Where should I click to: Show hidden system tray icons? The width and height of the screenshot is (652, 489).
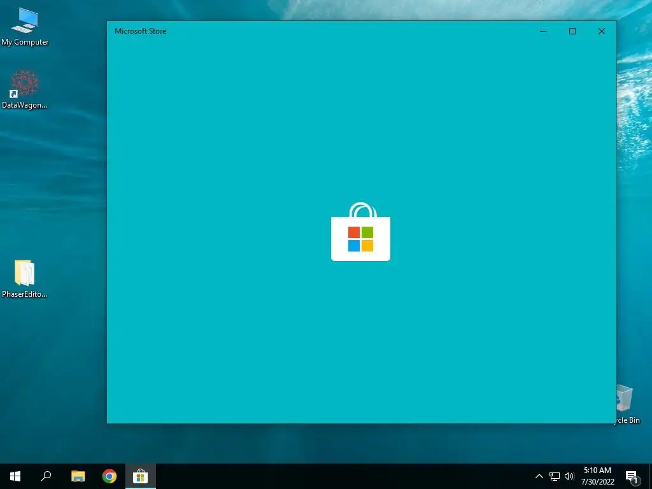tap(539, 476)
